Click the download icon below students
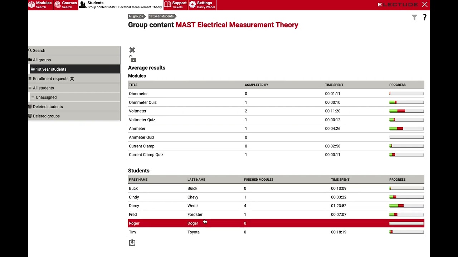This screenshot has height=257, width=458. pos(132,243)
